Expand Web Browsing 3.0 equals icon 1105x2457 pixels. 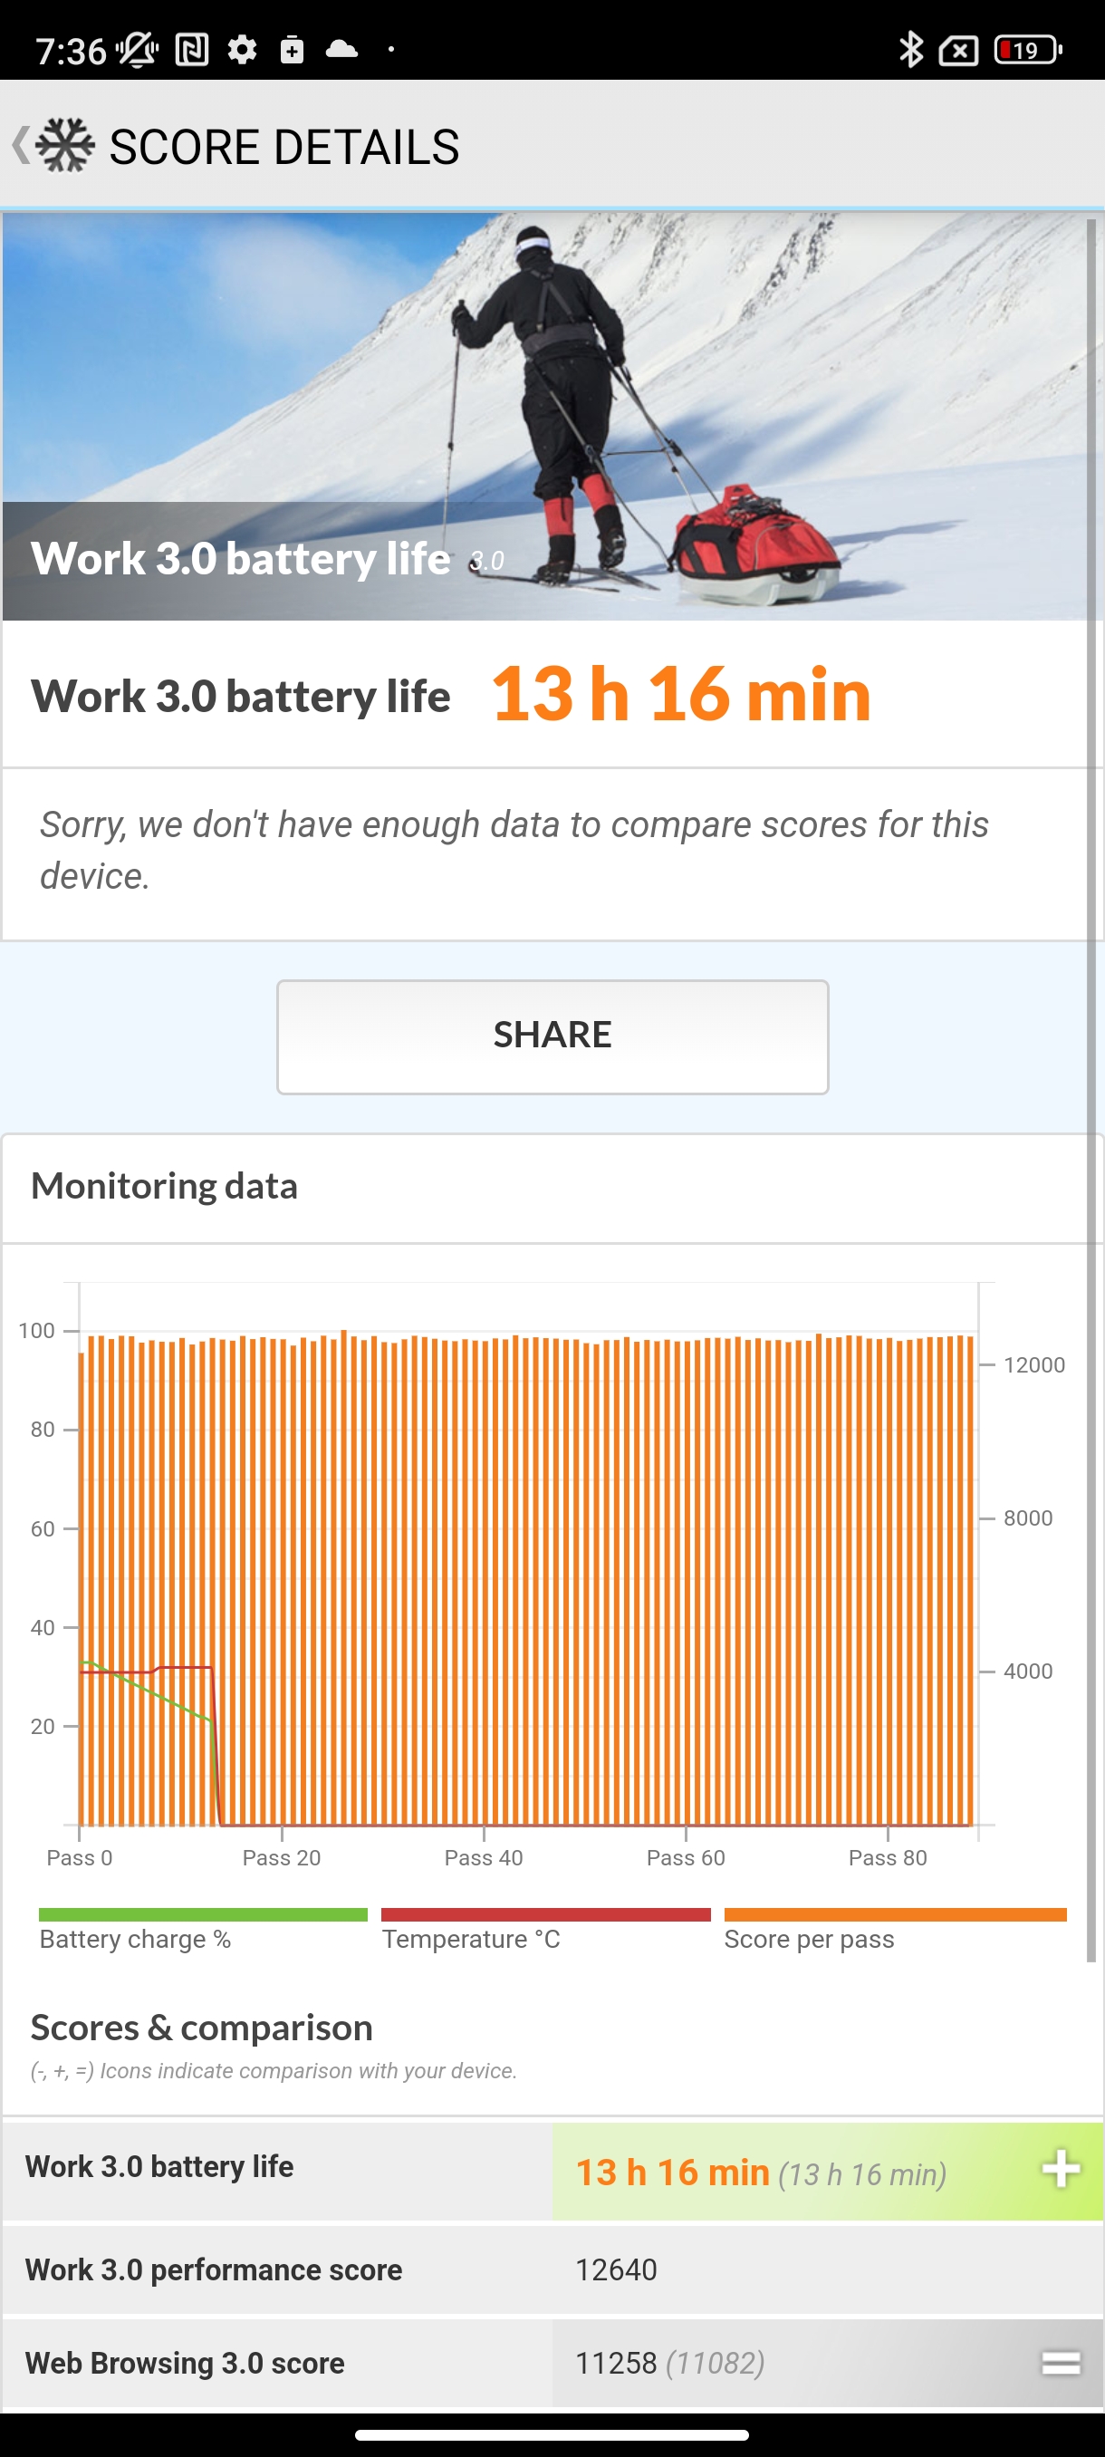1061,2363
